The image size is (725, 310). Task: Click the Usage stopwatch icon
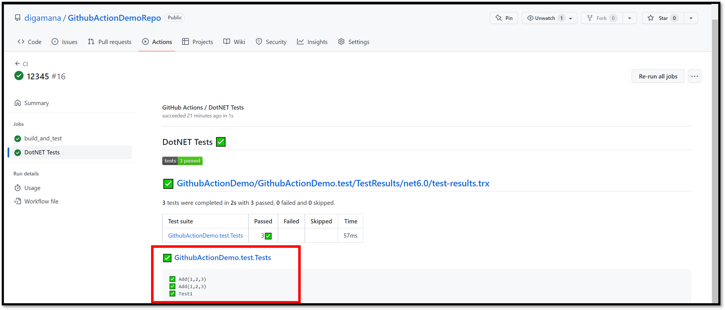(17, 188)
